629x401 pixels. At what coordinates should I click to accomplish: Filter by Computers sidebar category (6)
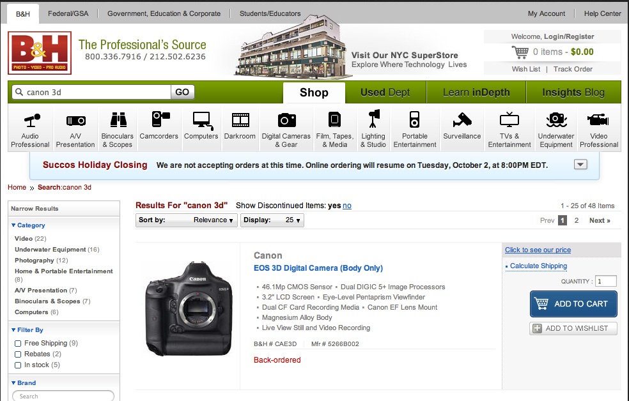pyautogui.click(x=36, y=312)
